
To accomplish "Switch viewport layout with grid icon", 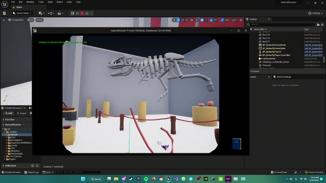I will tap(241, 20).
